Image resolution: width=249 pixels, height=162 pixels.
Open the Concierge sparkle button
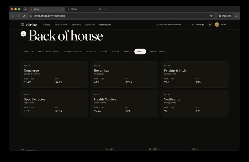tap(198, 25)
